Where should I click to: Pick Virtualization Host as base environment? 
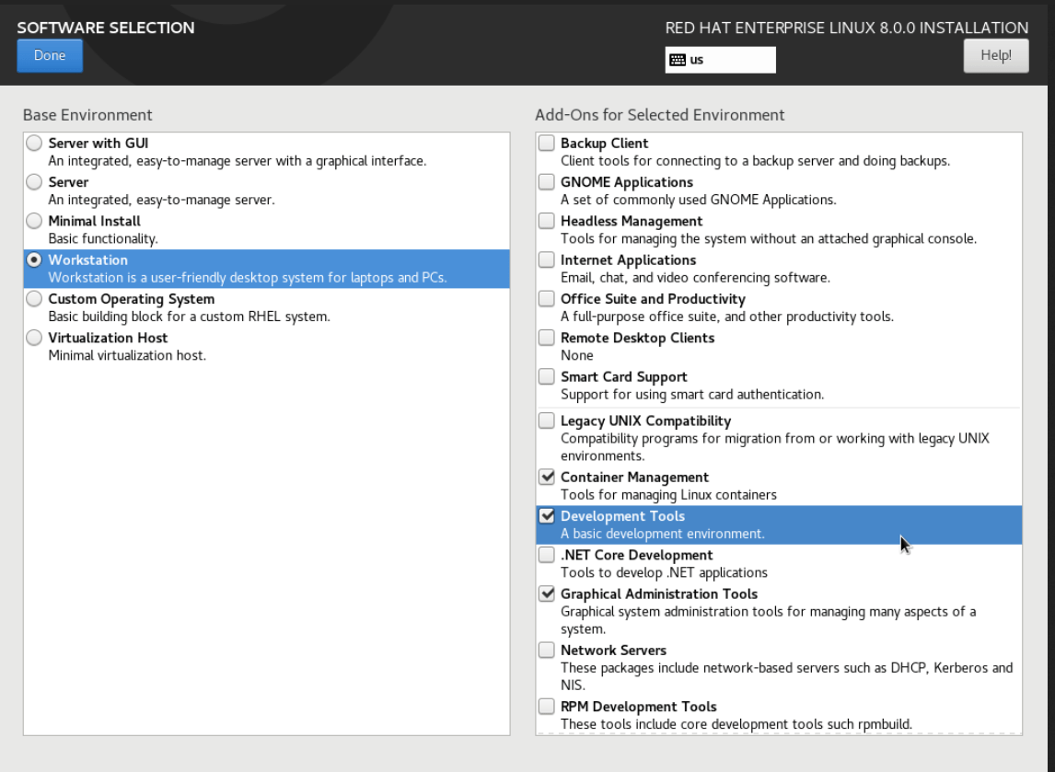click(x=34, y=337)
